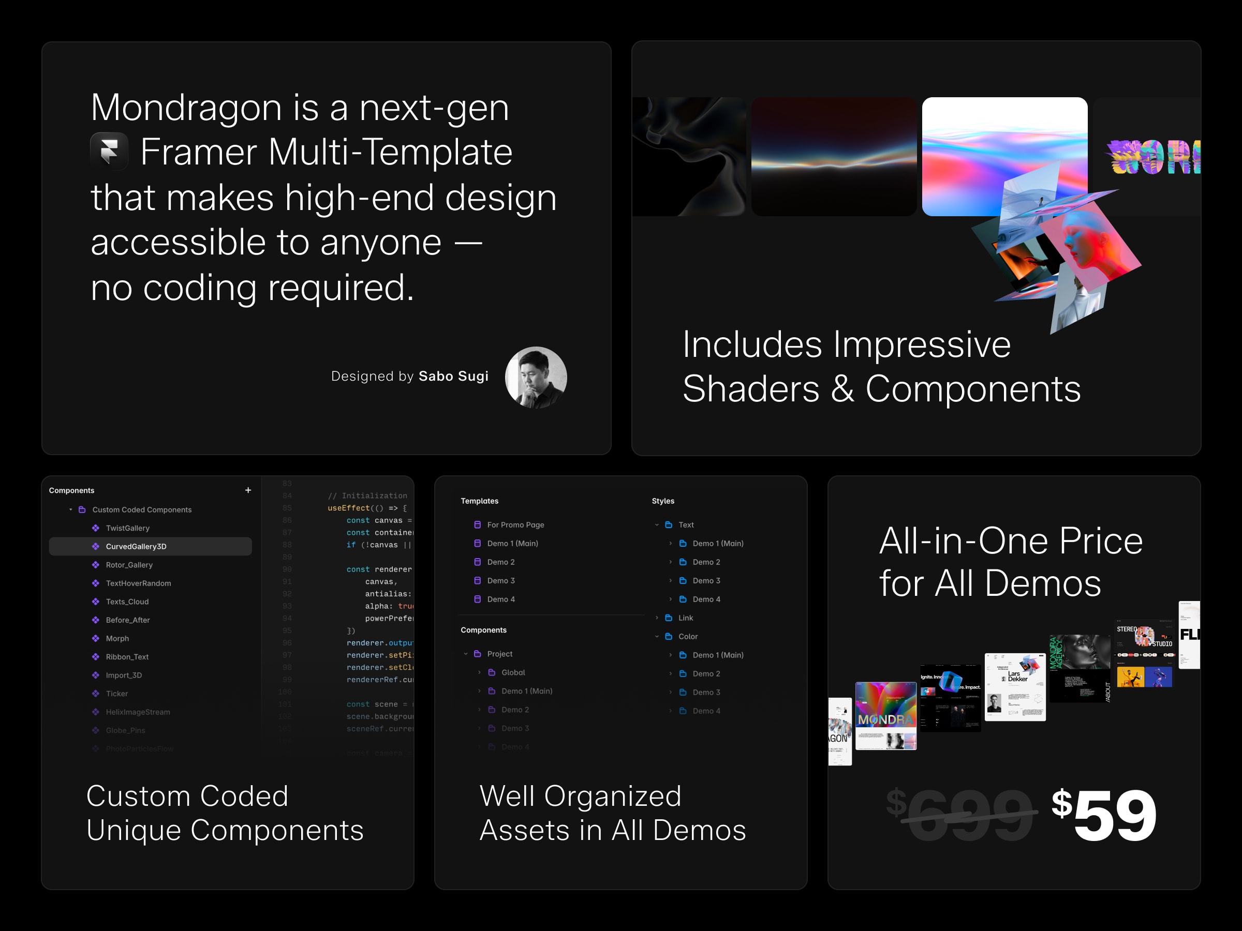
Task: Click the Before_After component icon
Action: [95, 620]
